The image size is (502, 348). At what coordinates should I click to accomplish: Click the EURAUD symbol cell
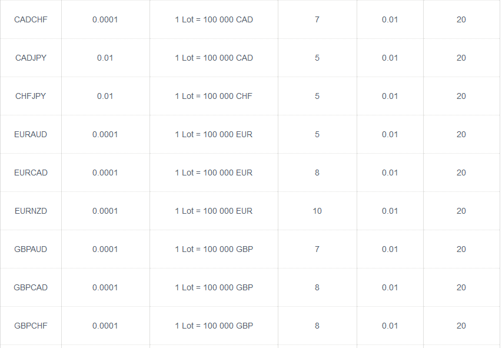[31, 134]
